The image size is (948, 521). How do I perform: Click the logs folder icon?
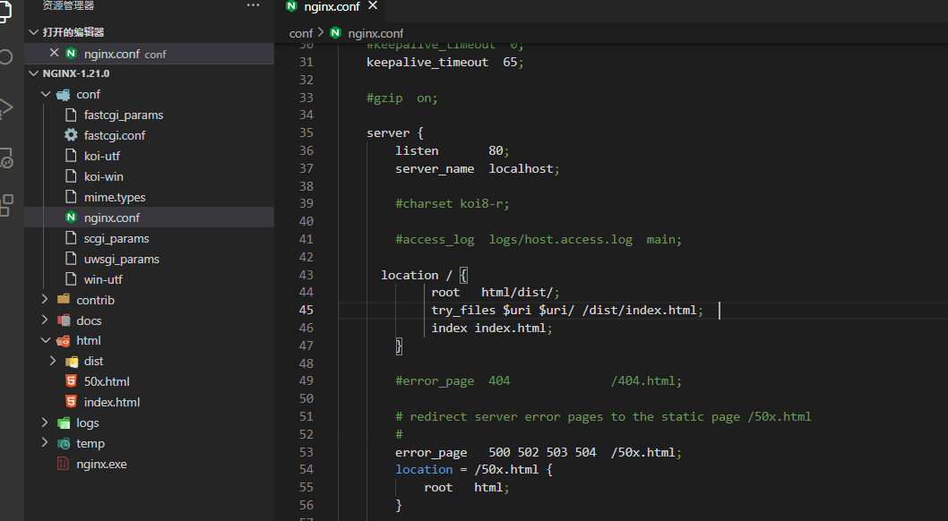click(x=63, y=423)
